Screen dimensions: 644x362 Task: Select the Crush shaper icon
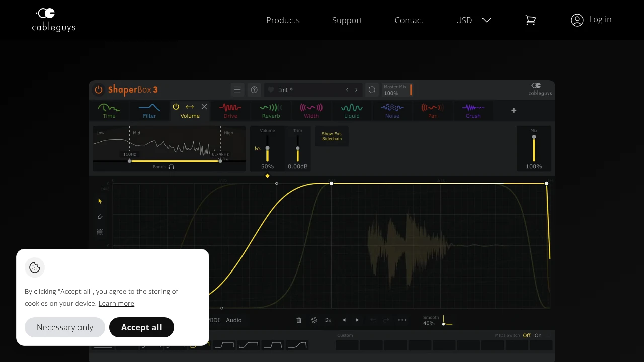[x=473, y=108]
